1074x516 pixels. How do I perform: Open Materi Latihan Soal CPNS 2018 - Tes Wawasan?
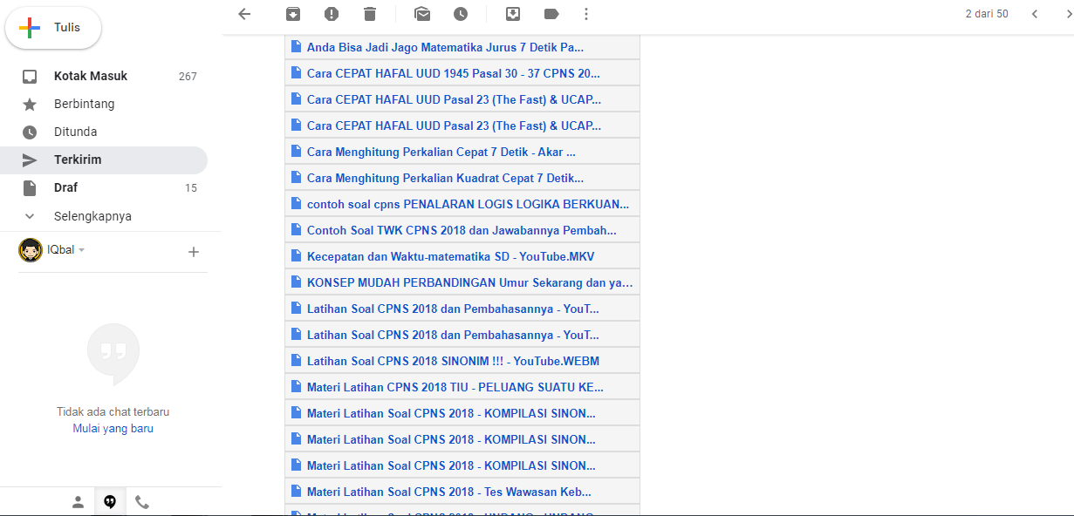[x=462, y=492]
